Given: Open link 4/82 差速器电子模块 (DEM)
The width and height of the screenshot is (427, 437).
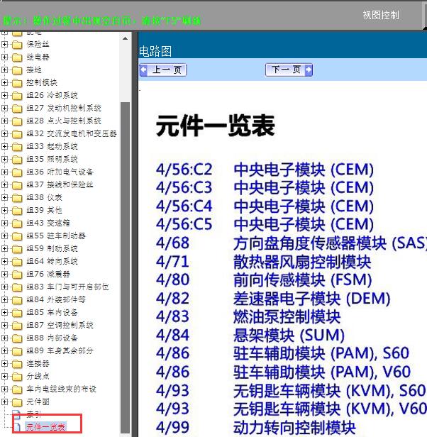Looking at the screenshot, I should pos(273,299).
